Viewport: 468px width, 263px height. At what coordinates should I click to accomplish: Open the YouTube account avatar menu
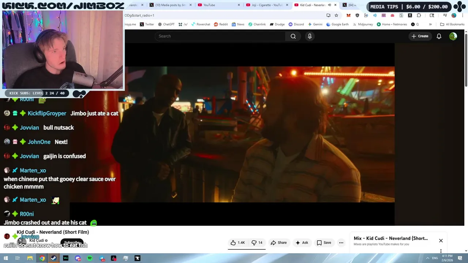point(453,36)
